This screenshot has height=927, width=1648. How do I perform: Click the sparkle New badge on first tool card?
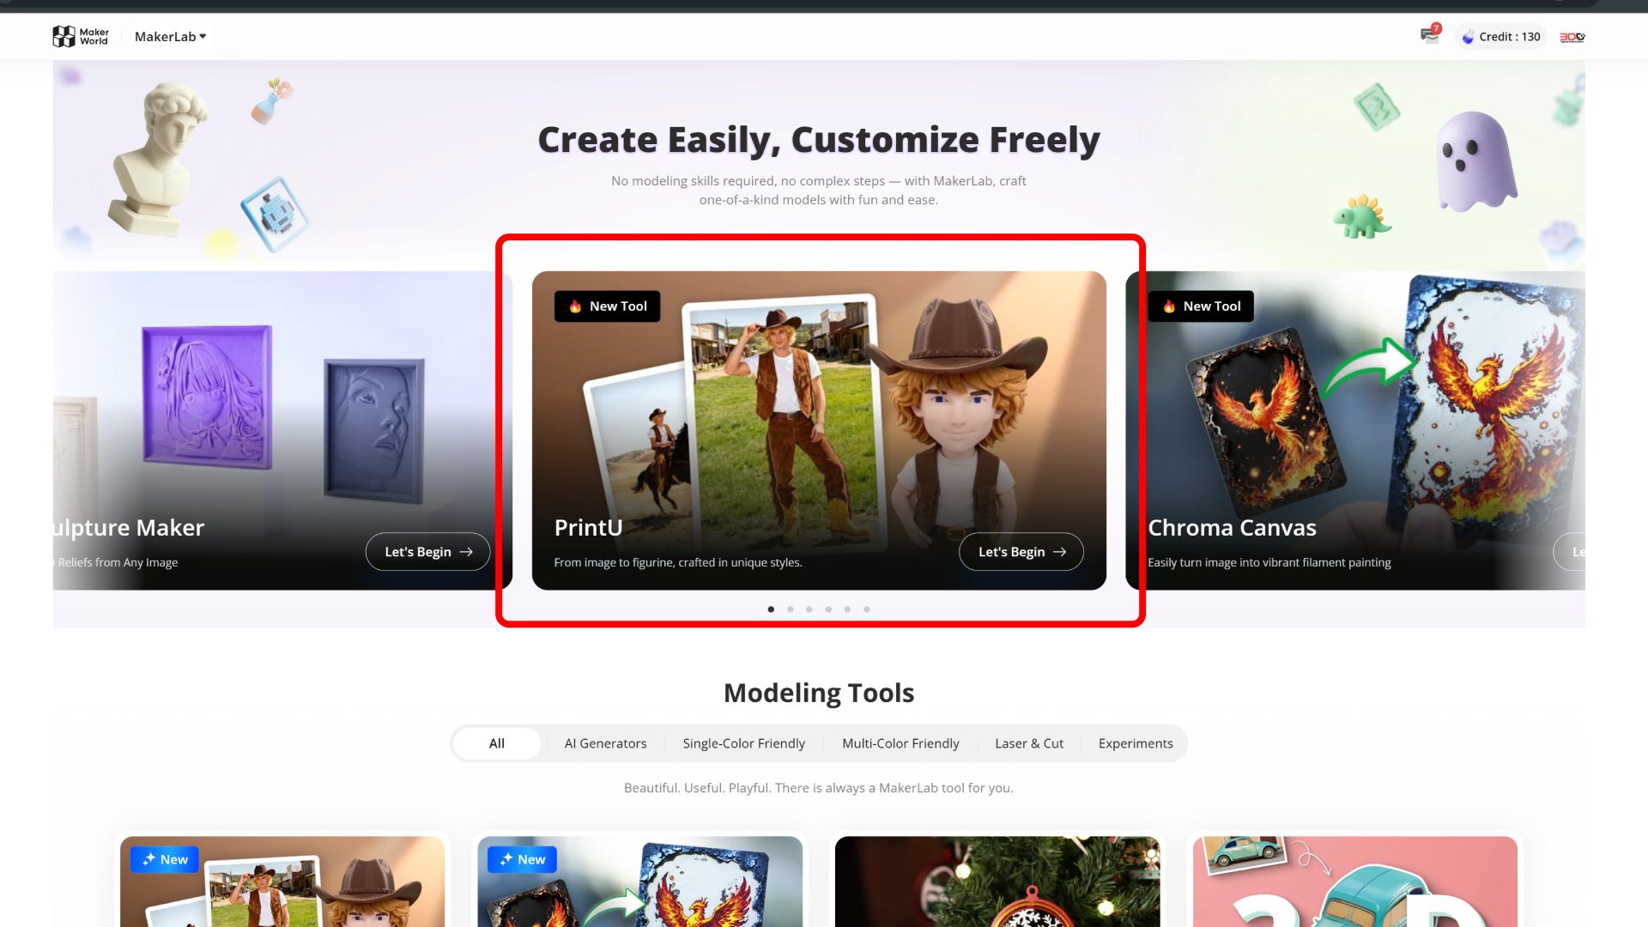tap(165, 859)
